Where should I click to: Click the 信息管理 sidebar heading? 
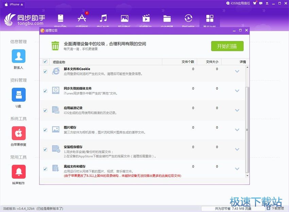18,42
